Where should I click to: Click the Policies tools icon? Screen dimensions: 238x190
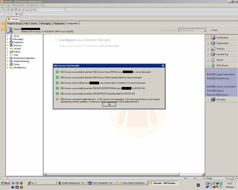point(213,49)
